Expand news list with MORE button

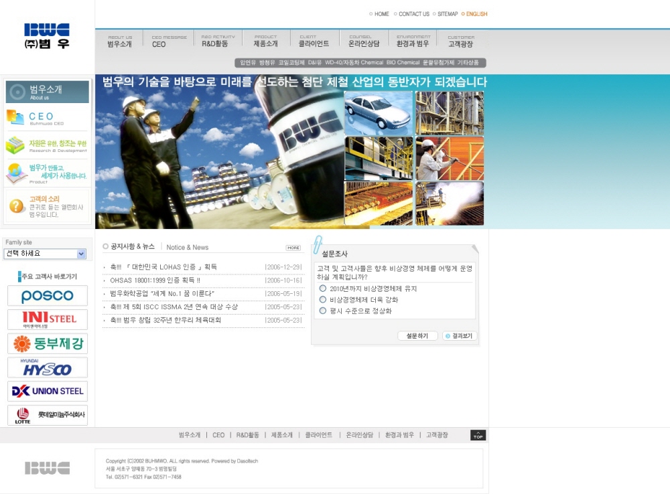(293, 248)
